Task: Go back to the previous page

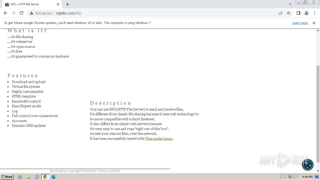Action: pos(5,13)
